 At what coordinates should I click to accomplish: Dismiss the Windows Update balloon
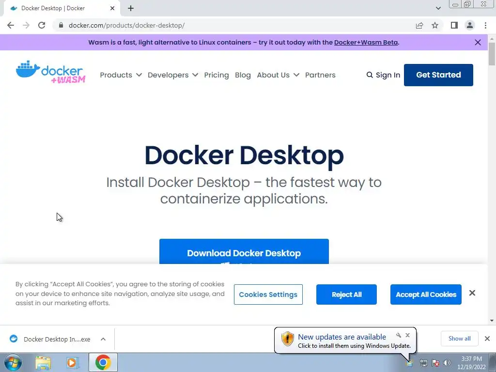(x=407, y=335)
